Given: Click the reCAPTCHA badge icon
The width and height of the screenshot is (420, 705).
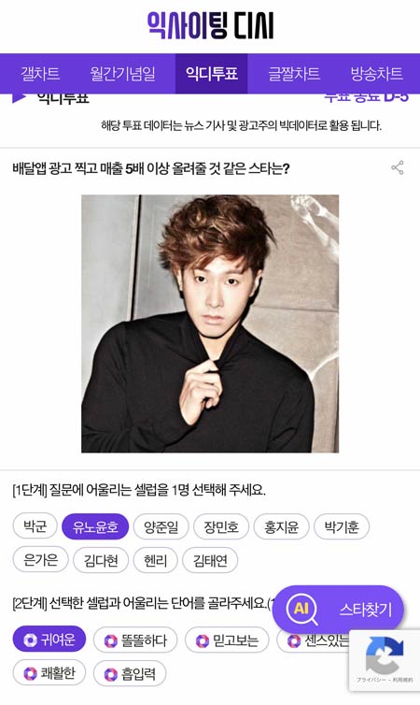Looking at the screenshot, I should [x=385, y=655].
